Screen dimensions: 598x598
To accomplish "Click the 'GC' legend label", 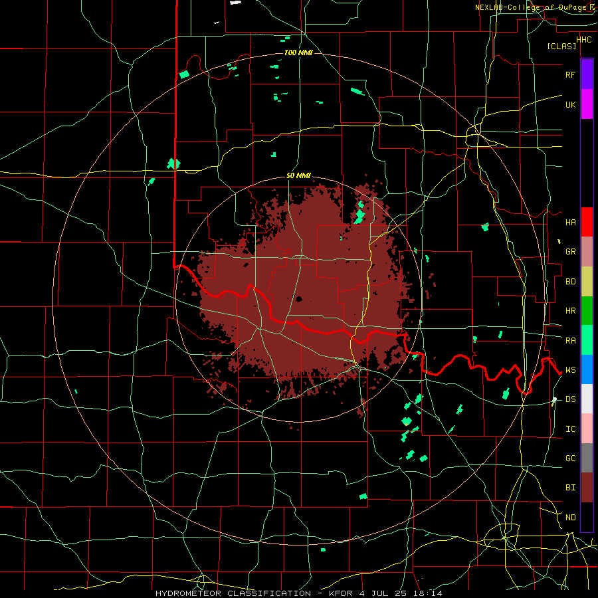I will [x=570, y=458].
